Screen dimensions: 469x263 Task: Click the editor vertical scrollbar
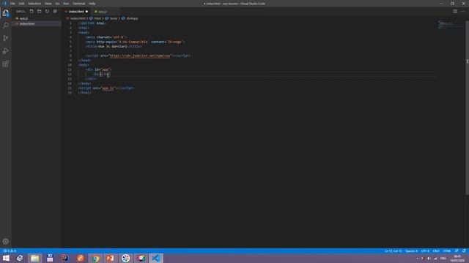click(467, 107)
